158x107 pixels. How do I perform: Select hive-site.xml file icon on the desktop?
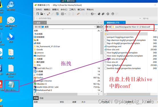click(x=11, y=86)
